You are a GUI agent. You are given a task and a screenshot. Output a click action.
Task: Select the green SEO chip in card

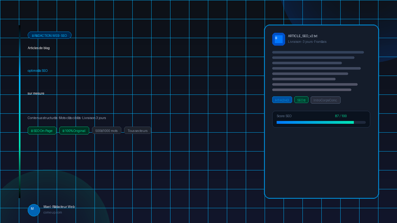[301, 100]
